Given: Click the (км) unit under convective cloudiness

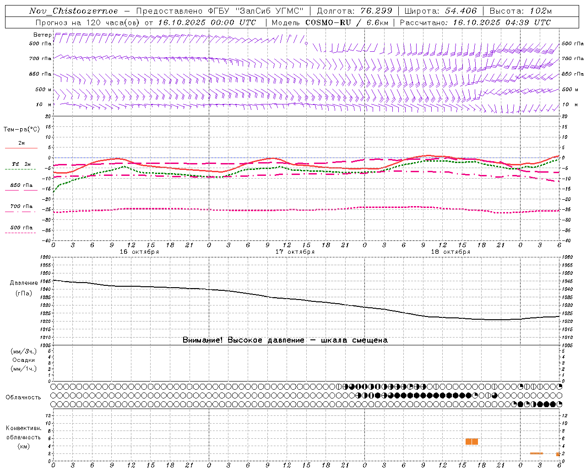Looking at the screenshot, I should [24, 446].
